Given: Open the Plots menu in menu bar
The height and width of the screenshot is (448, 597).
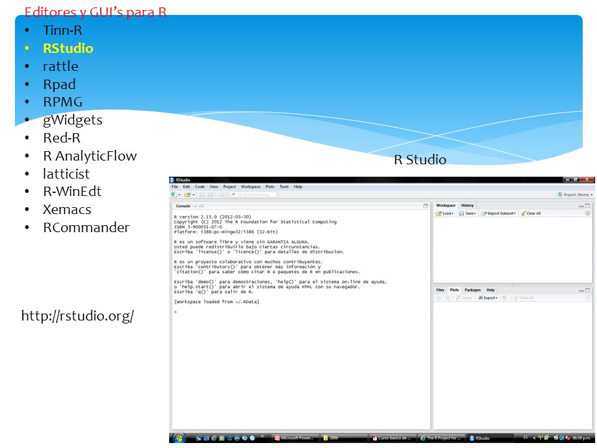Looking at the screenshot, I should click(270, 187).
